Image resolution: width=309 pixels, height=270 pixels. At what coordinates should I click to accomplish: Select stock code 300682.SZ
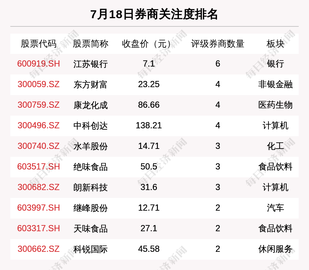38,187
